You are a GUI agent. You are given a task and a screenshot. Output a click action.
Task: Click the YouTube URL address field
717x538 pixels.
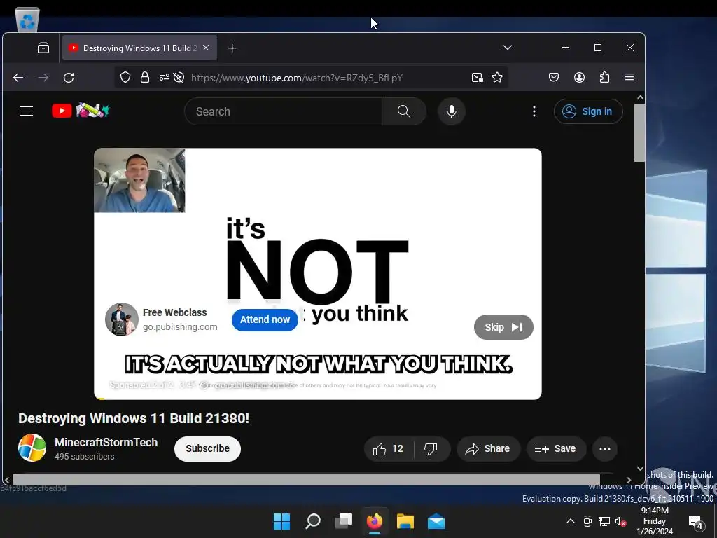[x=296, y=78]
